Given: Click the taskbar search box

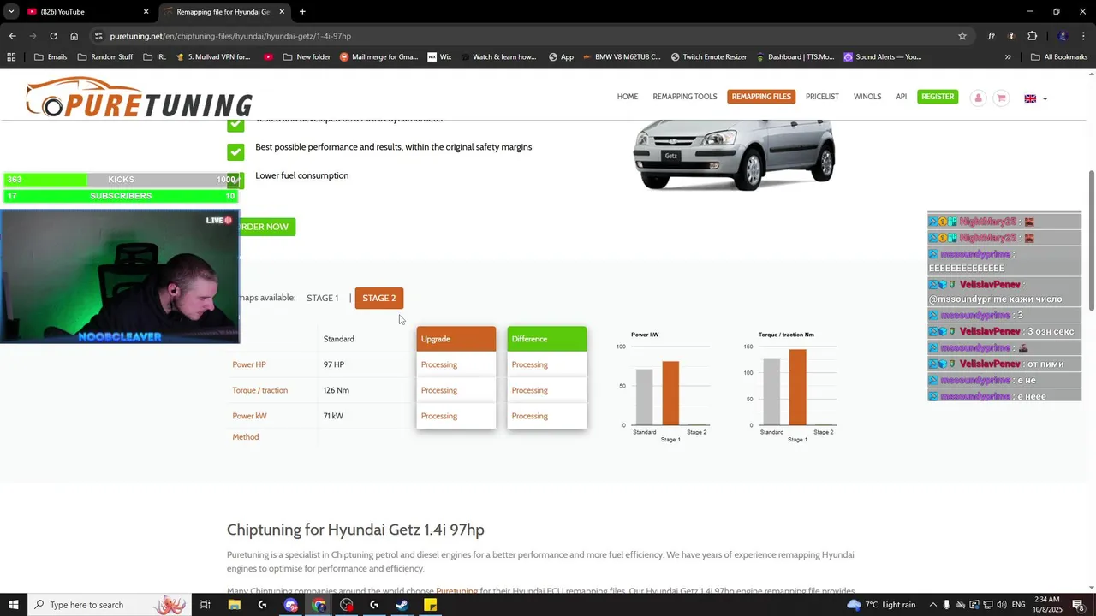Looking at the screenshot, I should 109,605.
